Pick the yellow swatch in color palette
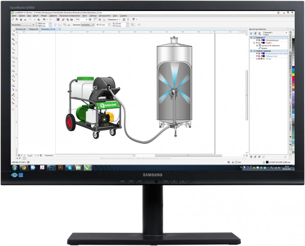This screenshot has height=246, width=305. point(294,75)
